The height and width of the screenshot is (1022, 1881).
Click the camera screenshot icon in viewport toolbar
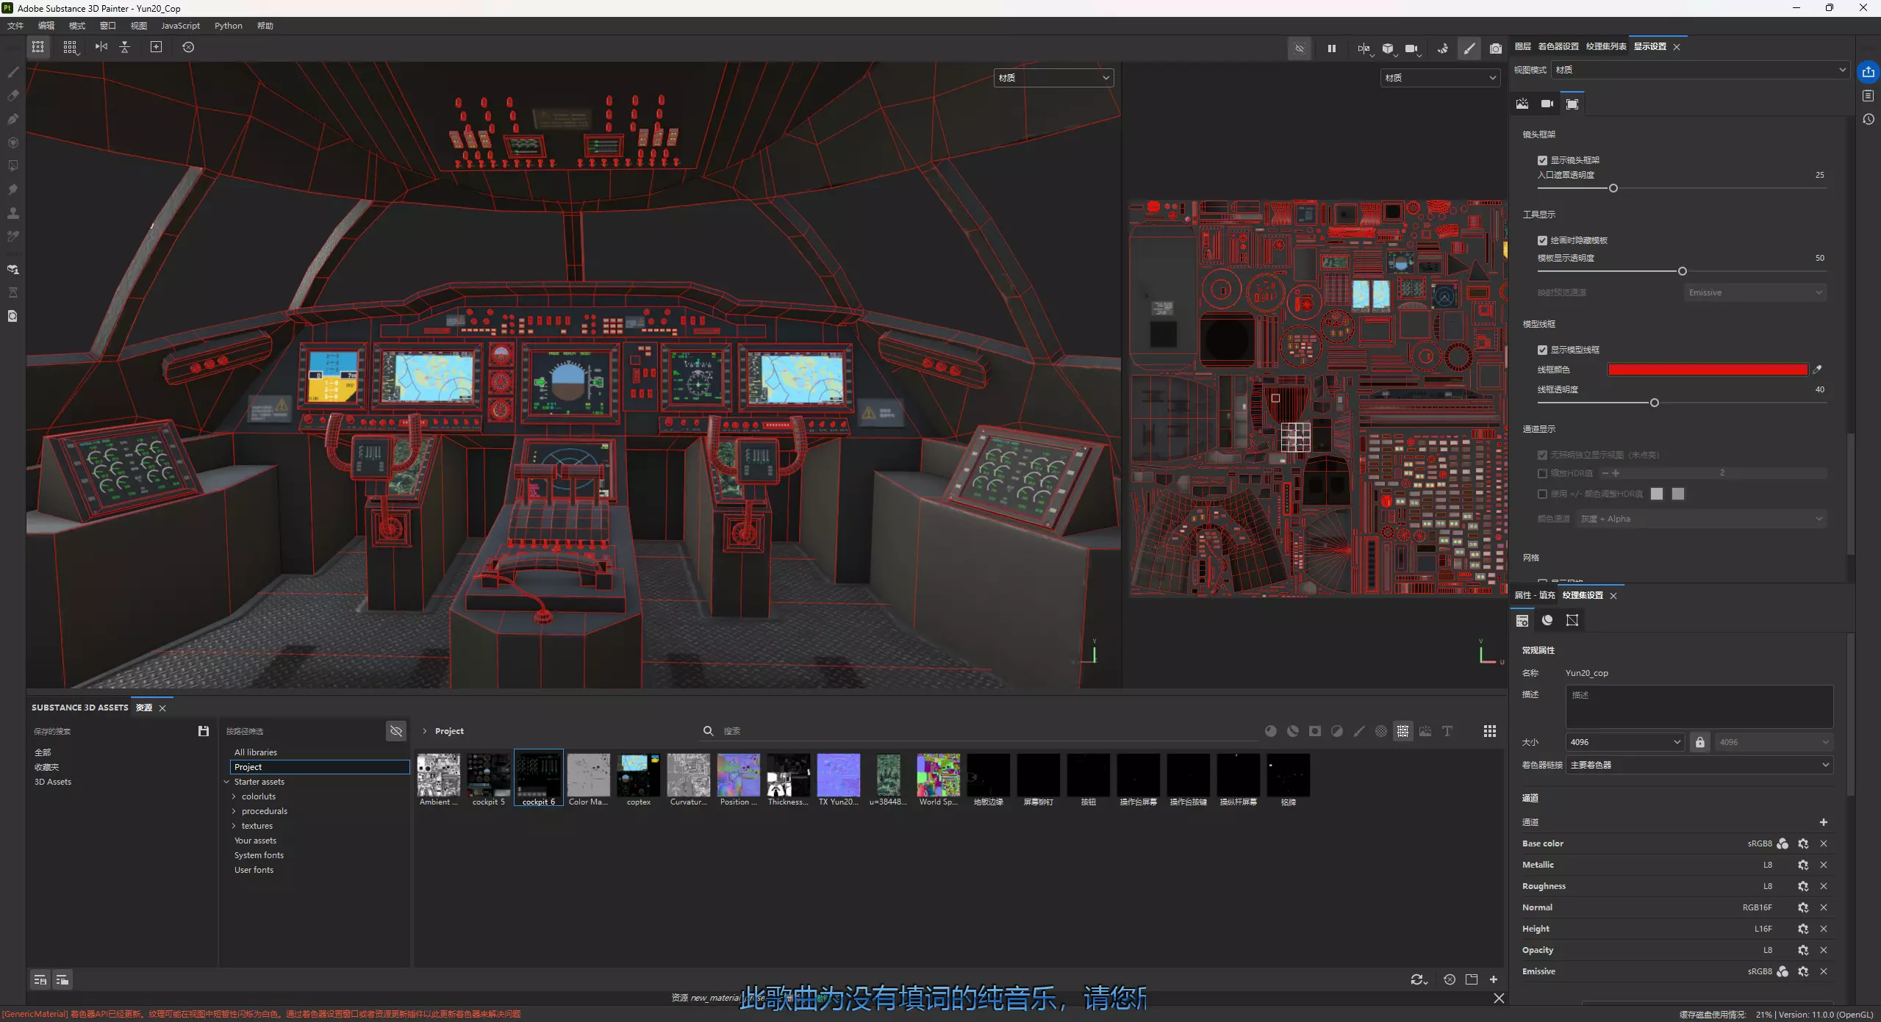click(1495, 48)
